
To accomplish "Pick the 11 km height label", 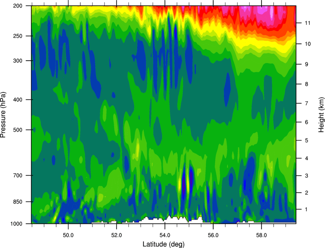I will pyautogui.click(x=307, y=23).
